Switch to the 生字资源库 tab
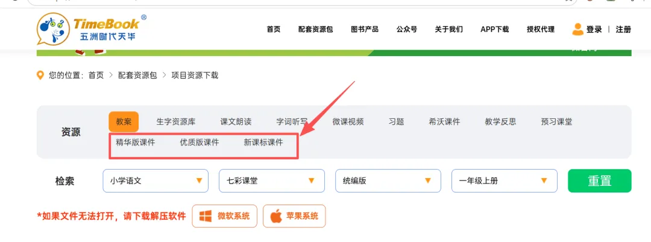The height and width of the screenshot is (242, 651). [x=176, y=122]
